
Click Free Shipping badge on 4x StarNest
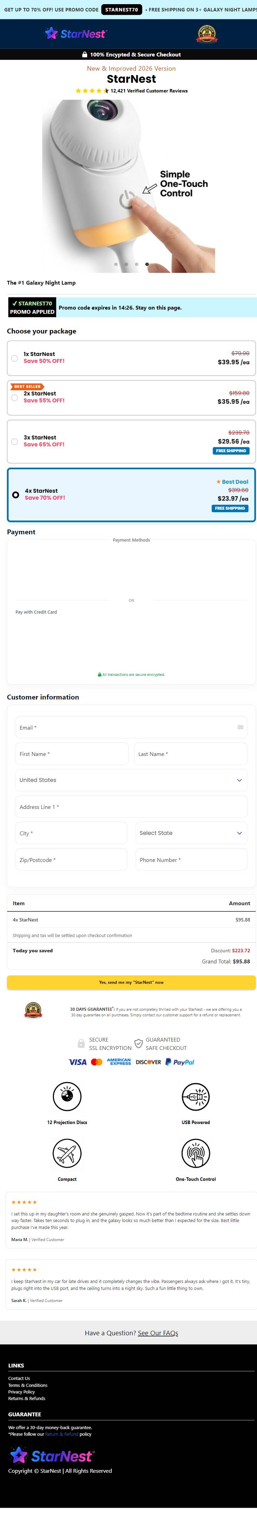(x=230, y=508)
